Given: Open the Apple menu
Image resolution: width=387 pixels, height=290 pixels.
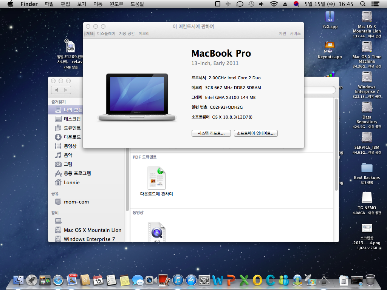Looking at the screenshot, I should pos(10,4).
